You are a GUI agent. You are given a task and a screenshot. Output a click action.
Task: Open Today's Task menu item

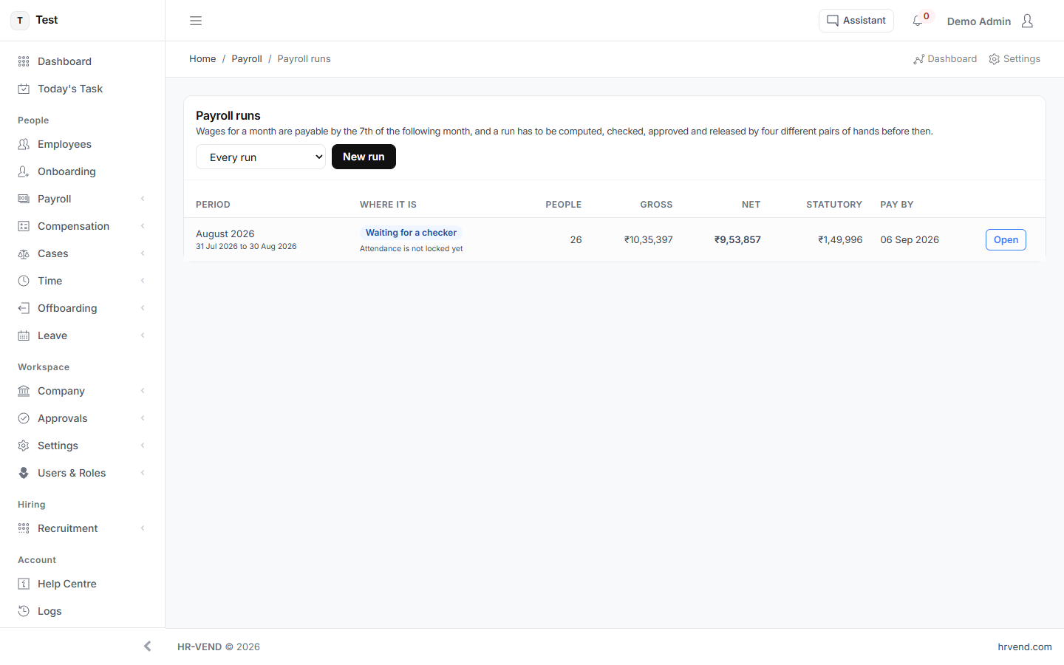pyautogui.click(x=82, y=89)
